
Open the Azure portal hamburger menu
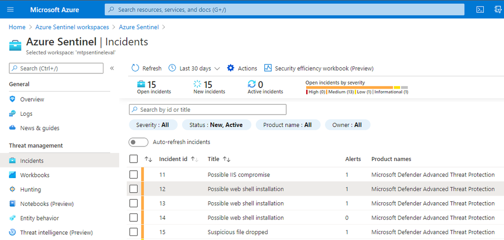tap(10, 10)
